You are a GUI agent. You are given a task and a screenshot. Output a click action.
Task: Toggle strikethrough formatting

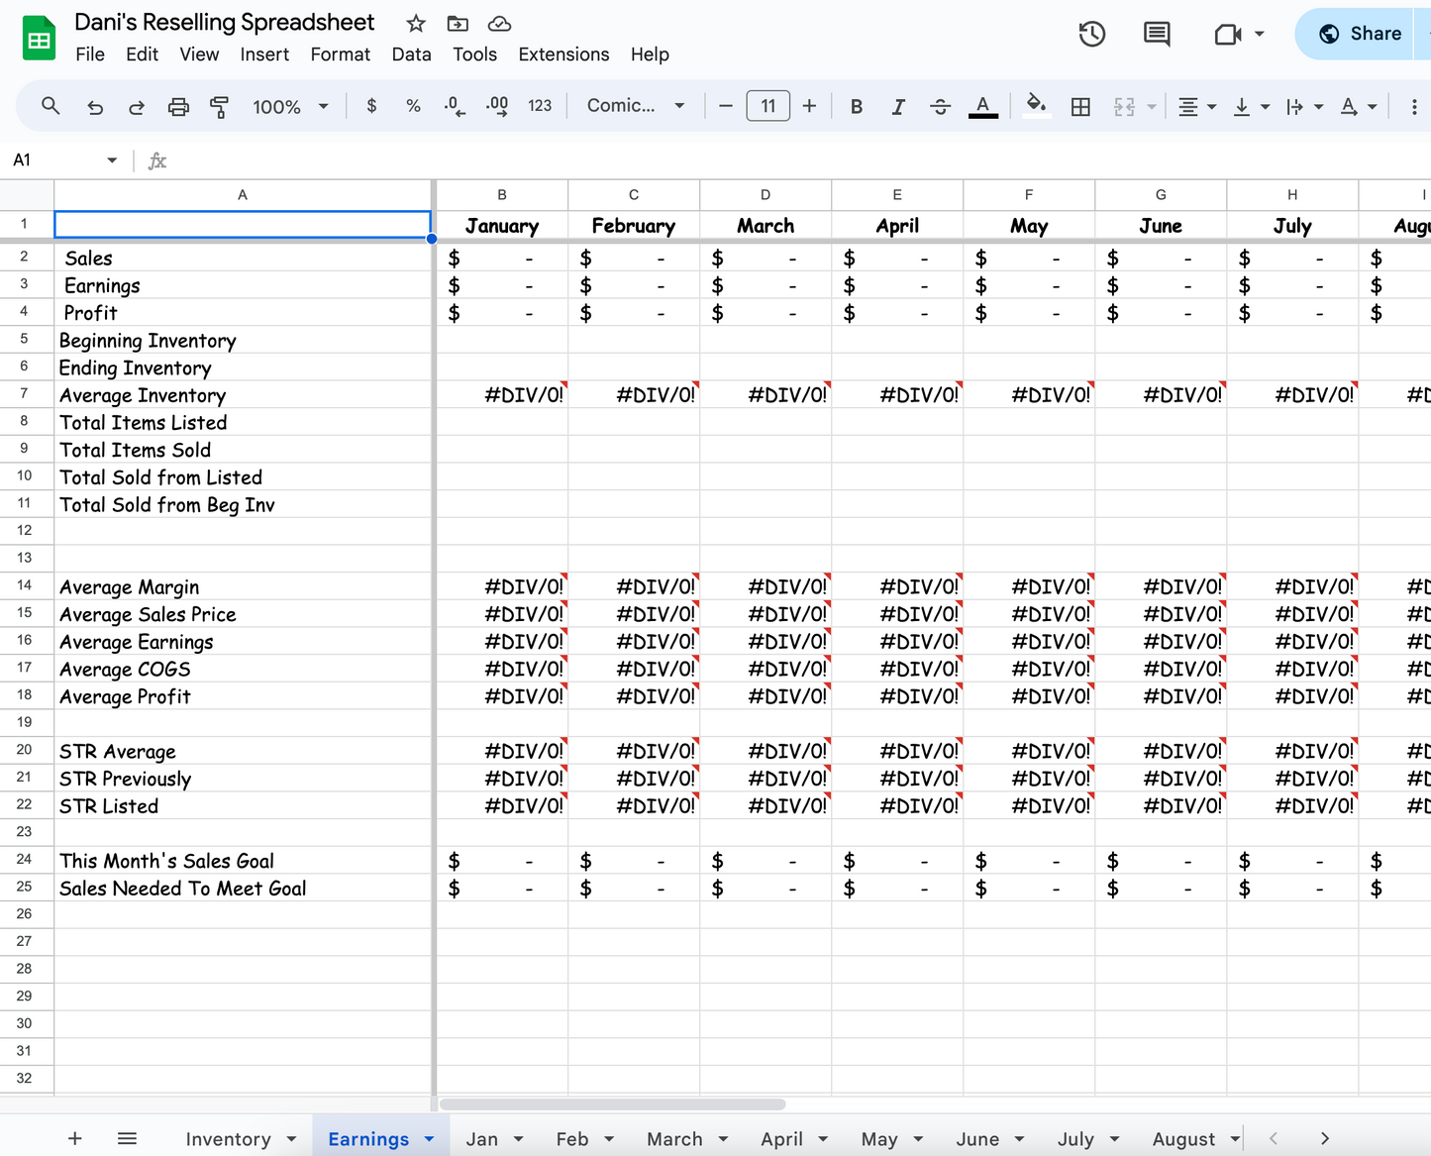pyautogui.click(x=940, y=106)
